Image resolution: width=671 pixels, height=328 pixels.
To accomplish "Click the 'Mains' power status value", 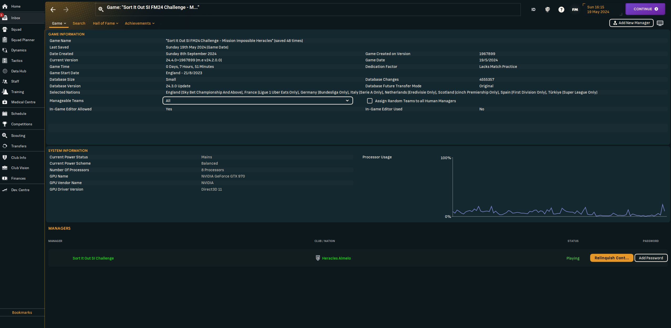I will point(207,157).
